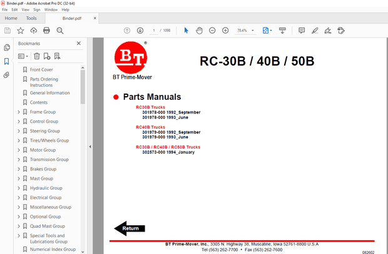This screenshot has width=388, height=254.
Task: Close the Binder.pdf tab
Action: point(94,18)
